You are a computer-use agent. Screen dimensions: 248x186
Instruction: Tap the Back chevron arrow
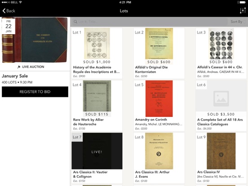coord(4,11)
